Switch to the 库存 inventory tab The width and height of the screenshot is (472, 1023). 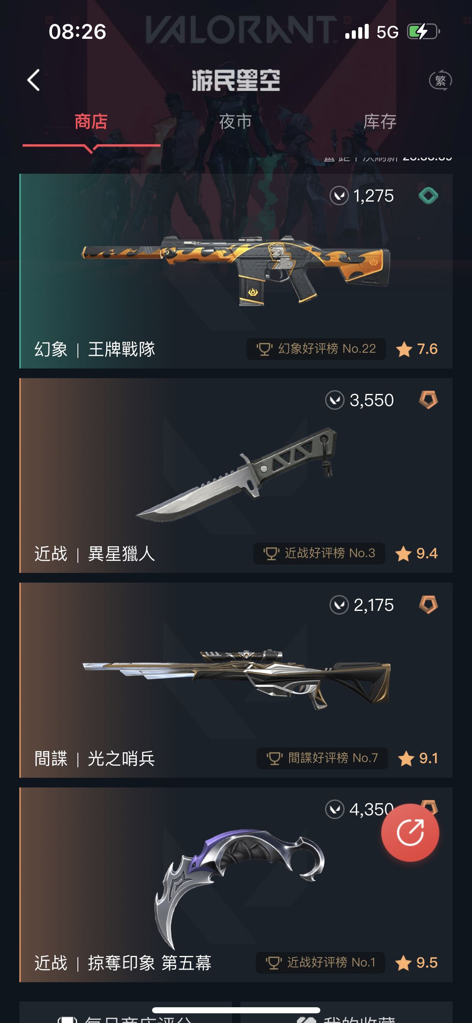coord(380,122)
